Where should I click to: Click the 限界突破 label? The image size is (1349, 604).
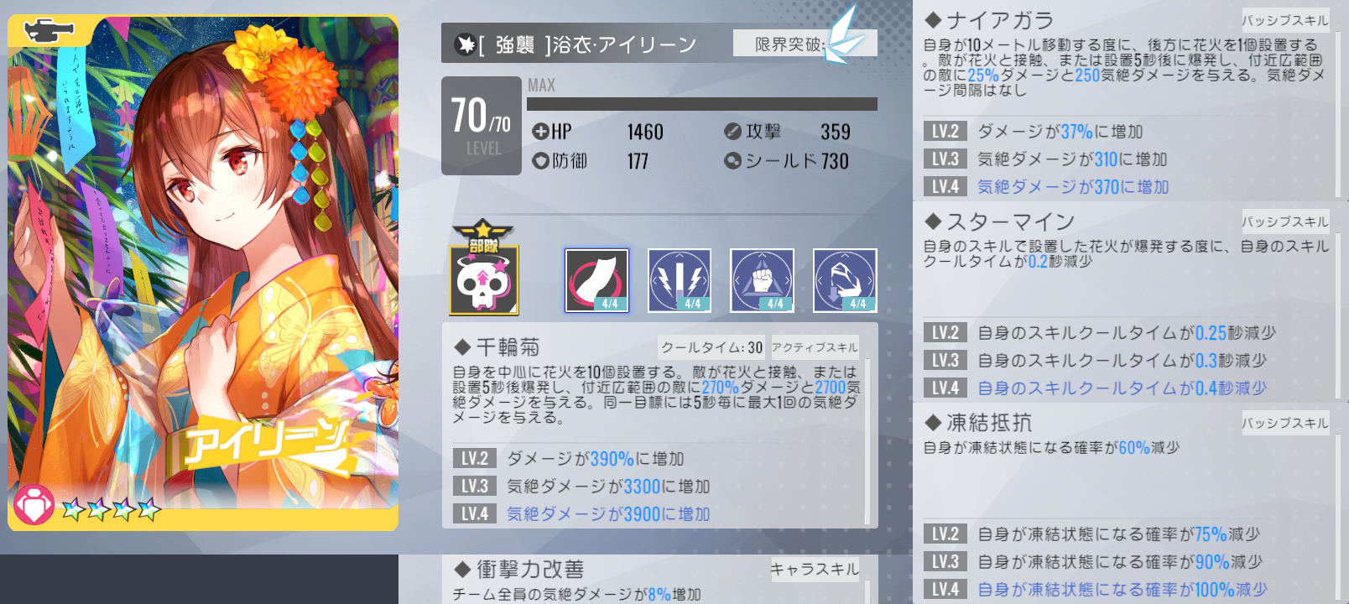pyautogui.click(x=789, y=44)
